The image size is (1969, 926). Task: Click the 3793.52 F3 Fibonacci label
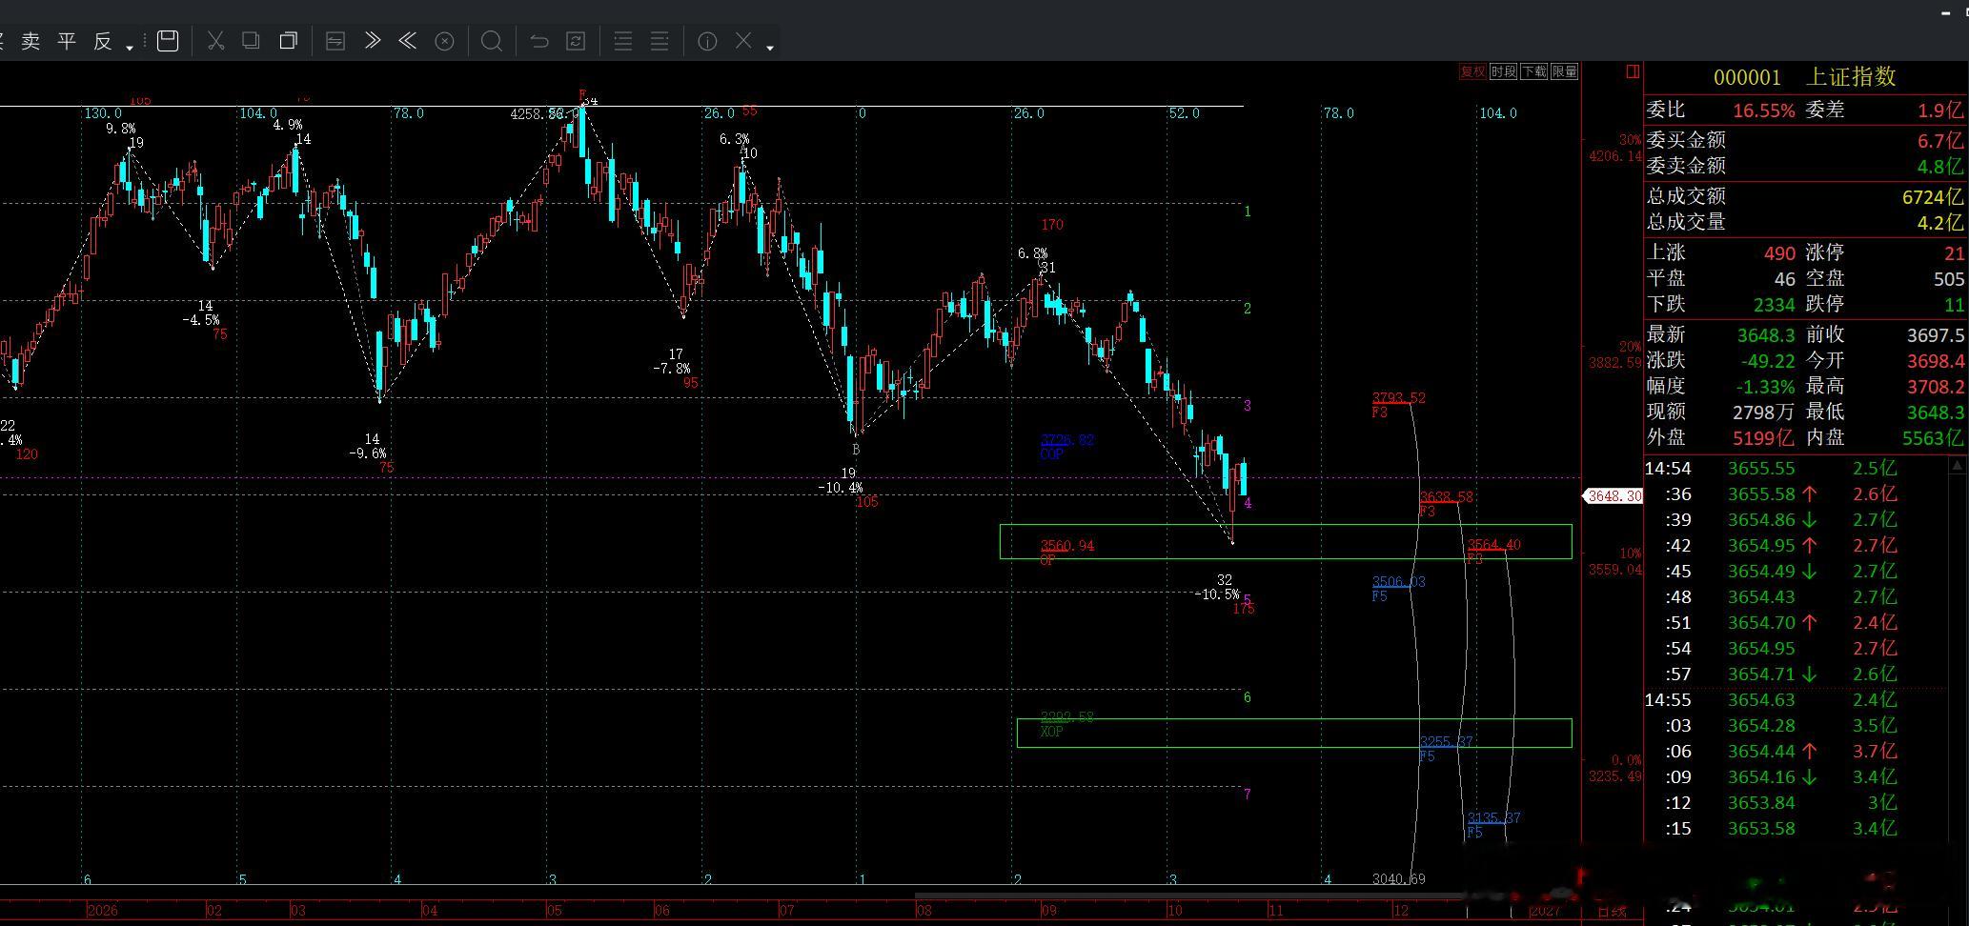(1399, 398)
